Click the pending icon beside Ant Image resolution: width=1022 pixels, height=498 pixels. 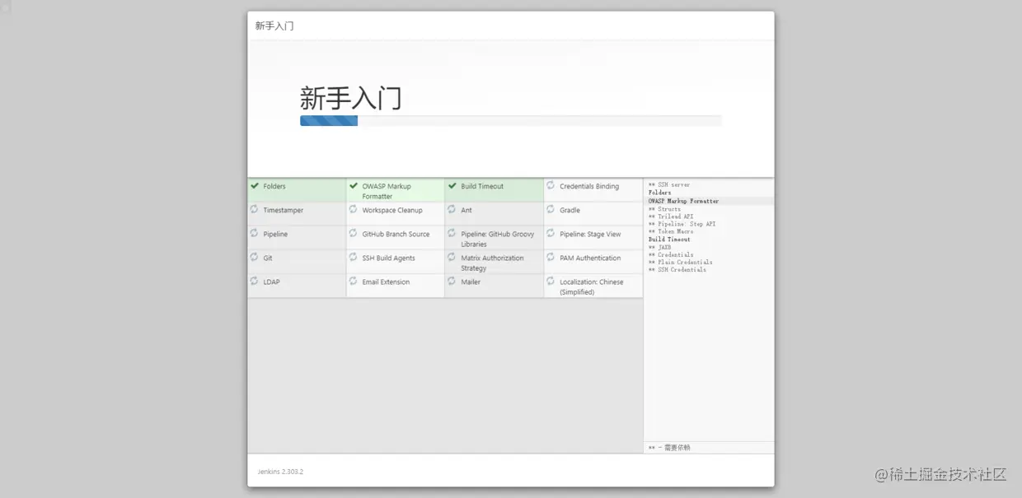(452, 210)
